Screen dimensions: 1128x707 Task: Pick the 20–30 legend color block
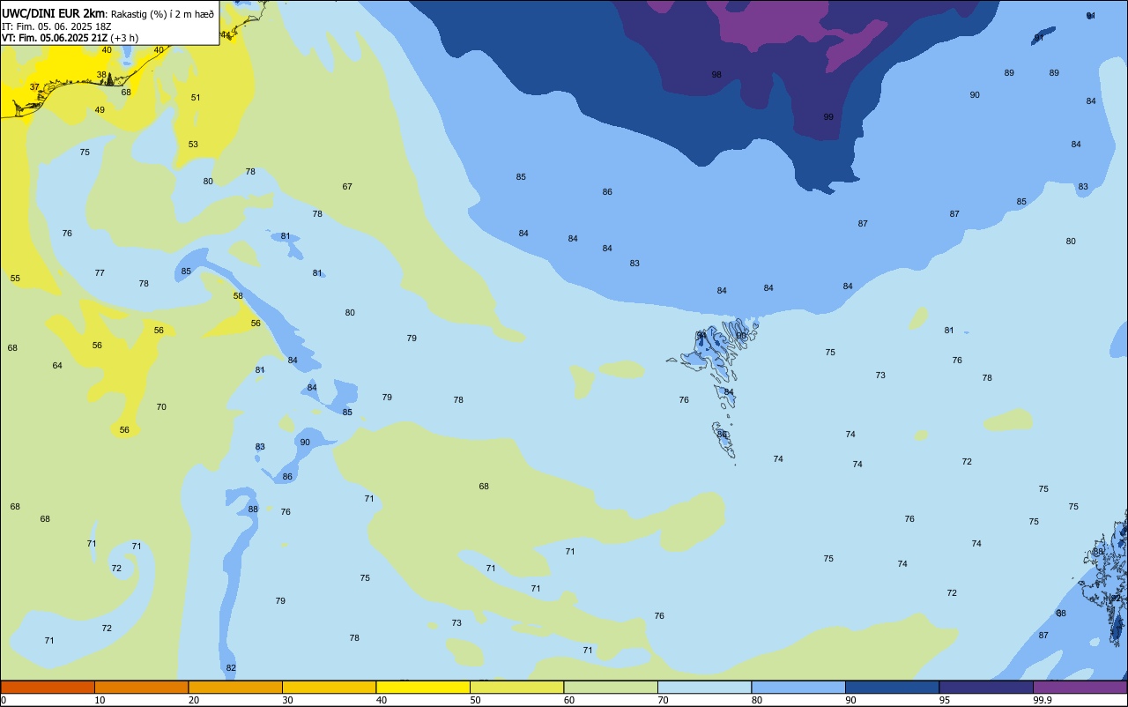click(235, 687)
